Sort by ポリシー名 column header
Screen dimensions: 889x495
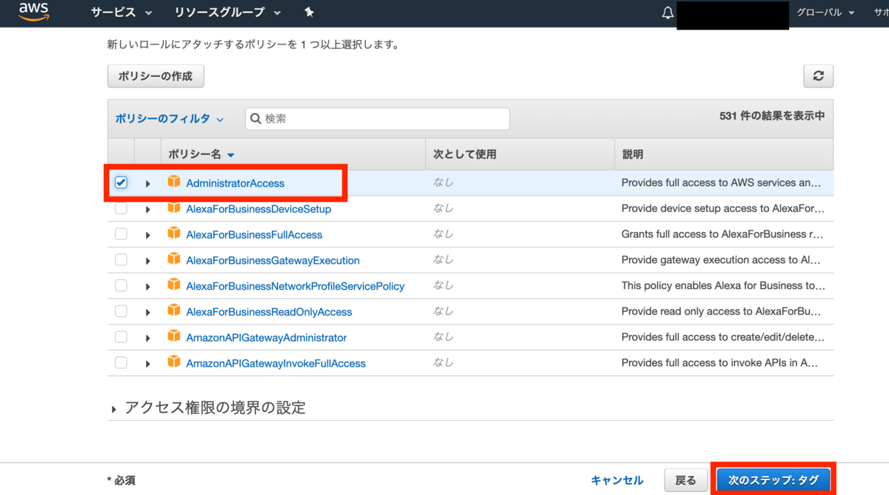tap(201, 154)
